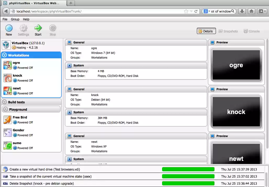This screenshot has width=269, height=187.
Task: Click the snapshot task progress bar
Action: tap(188, 176)
